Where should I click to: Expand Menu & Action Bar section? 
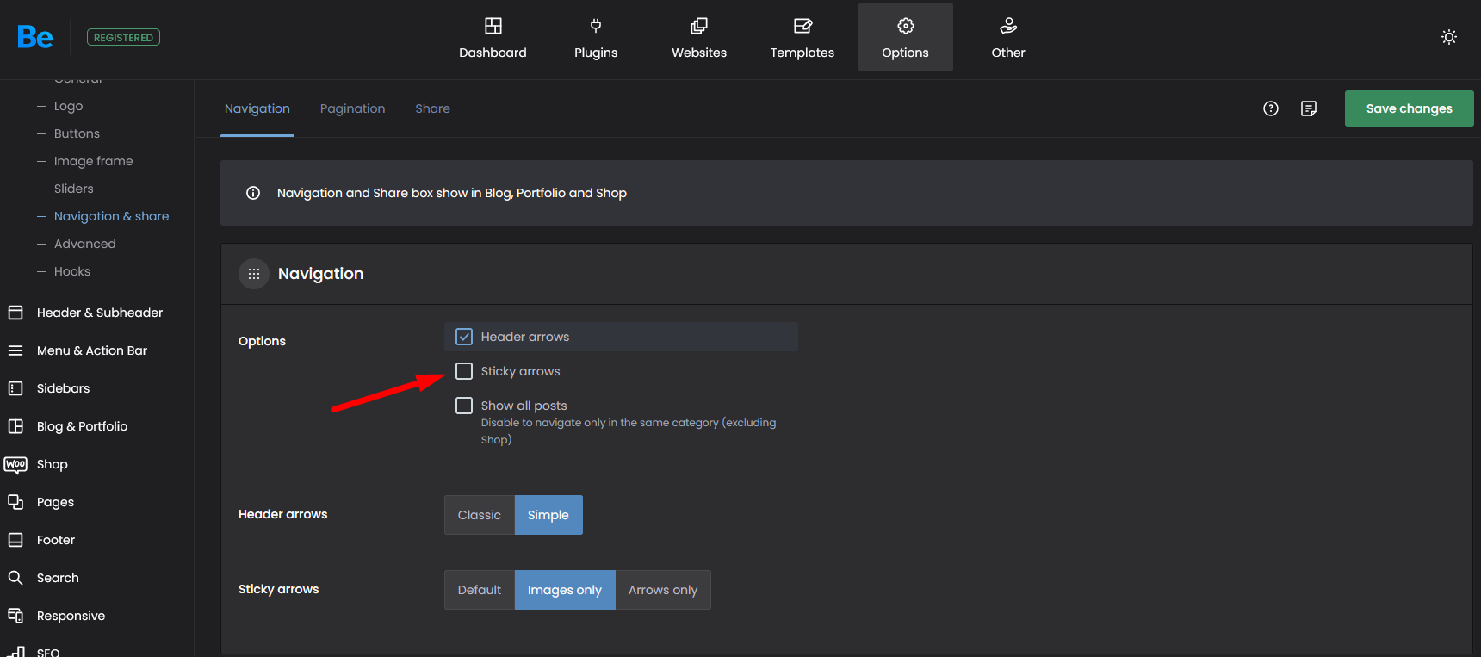92,350
